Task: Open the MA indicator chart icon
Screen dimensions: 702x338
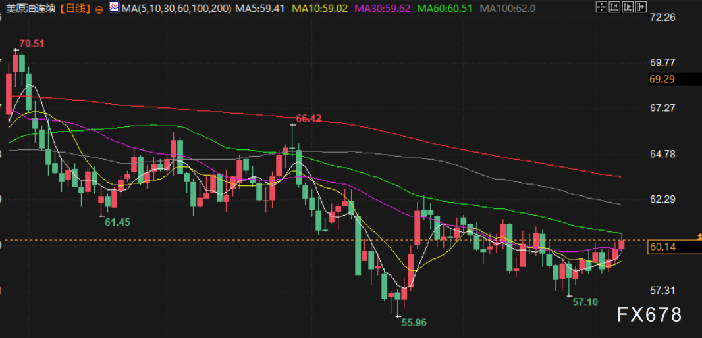Action: [x=114, y=8]
